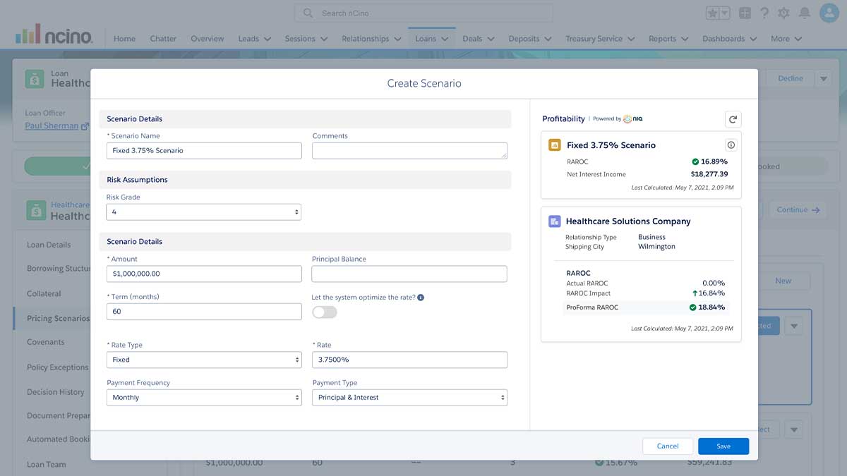847x476 pixels.
Task: Click the Search nCino box
Action: point(423,13)
